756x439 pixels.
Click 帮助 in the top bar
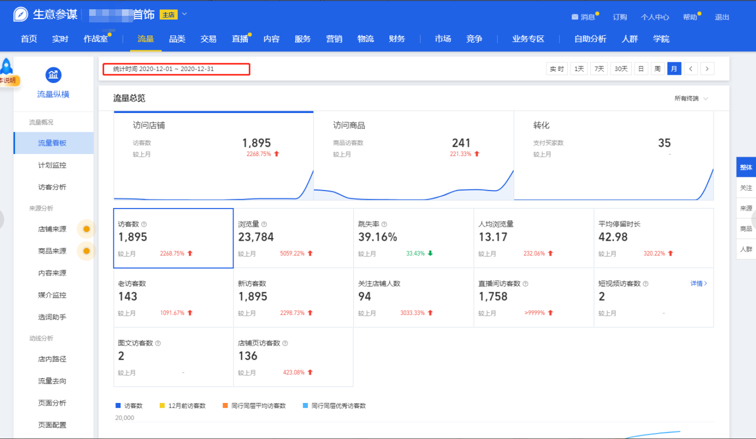[690, 17]
